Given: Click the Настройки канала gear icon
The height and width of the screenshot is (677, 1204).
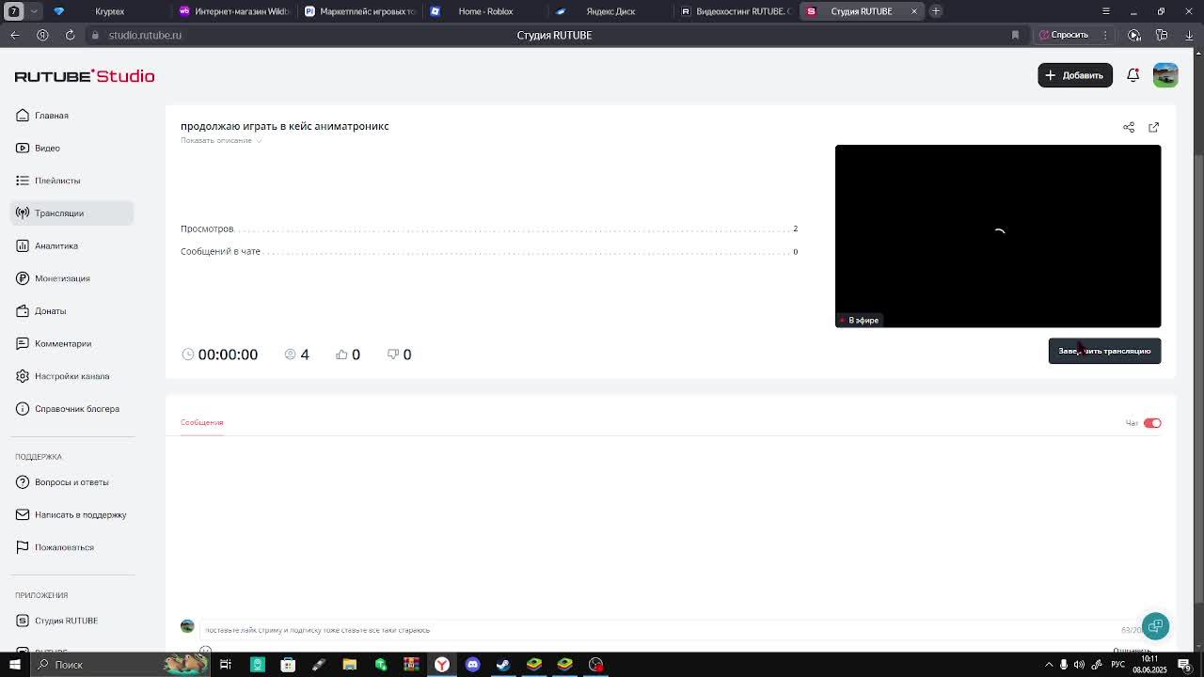Looking at the screenshot, I should pyautogui.click(x=23, y=376).
